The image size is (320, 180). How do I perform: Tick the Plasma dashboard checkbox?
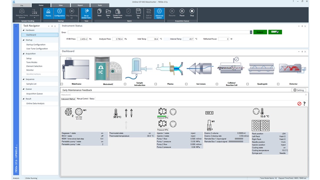(x=156, y=84)
